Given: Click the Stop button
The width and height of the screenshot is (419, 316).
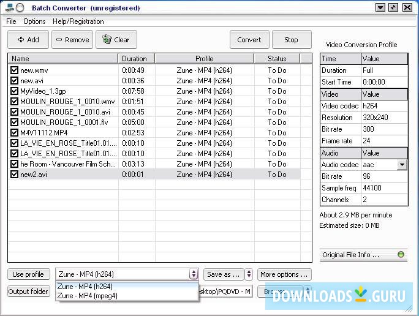Looking at the screenshot, I should (x=292, y=40).
